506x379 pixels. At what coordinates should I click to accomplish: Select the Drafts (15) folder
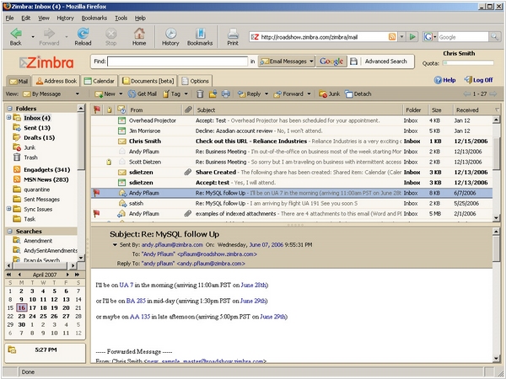(x=39, y=137)
